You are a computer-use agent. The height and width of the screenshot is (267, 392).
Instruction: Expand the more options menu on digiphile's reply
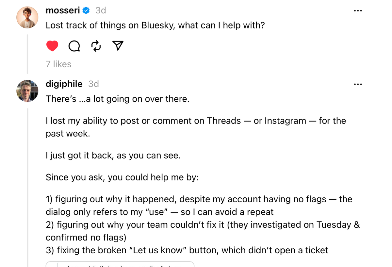click(x=358, y=84)
